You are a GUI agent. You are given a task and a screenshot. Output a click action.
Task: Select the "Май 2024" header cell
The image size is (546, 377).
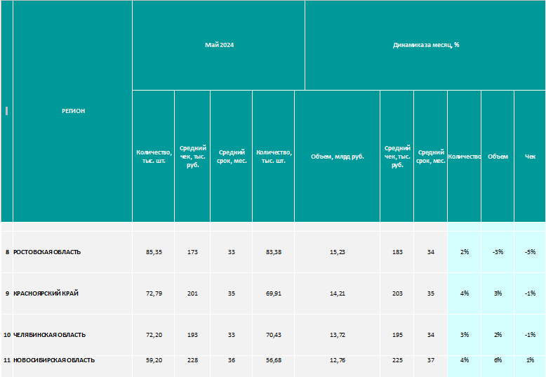pos(219,45)
